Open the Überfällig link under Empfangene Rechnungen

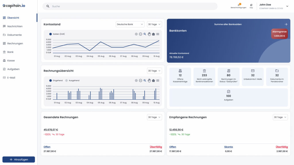(281, 147)
